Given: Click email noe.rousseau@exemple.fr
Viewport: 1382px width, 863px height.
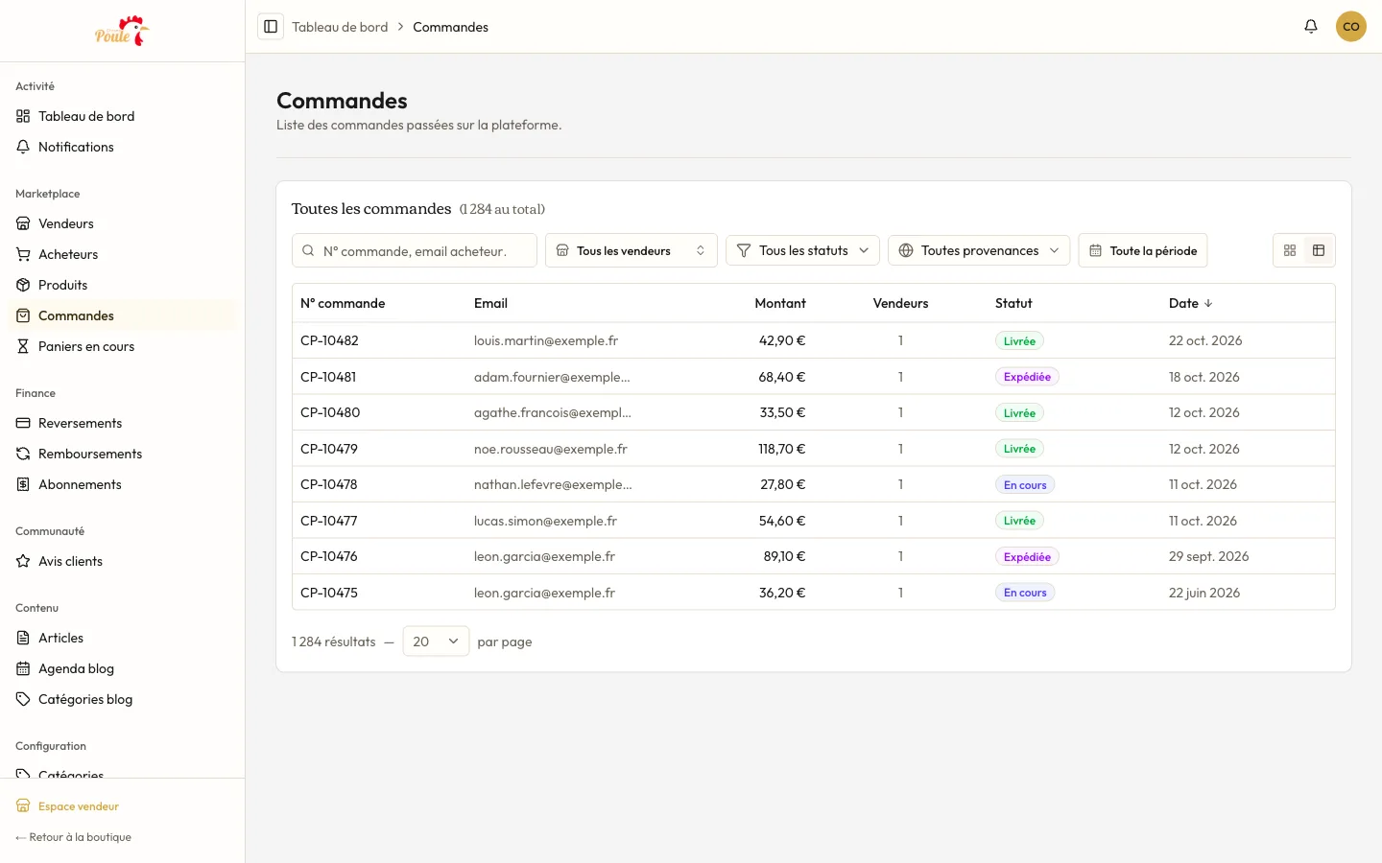Looking at the screenshot, I should tap(551, 449).
